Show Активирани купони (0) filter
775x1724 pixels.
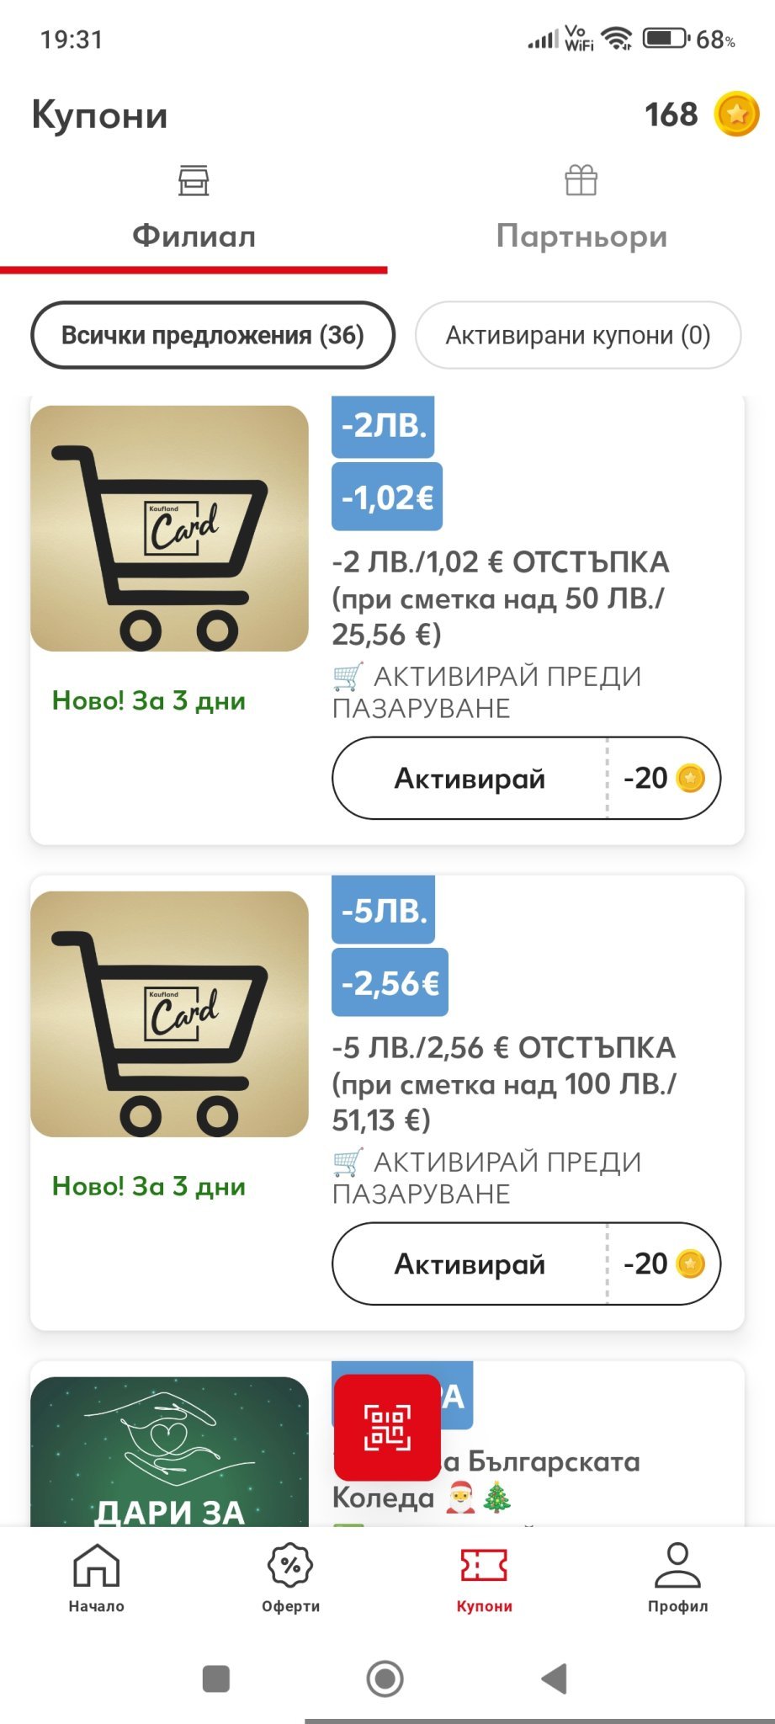pos(577,335)
